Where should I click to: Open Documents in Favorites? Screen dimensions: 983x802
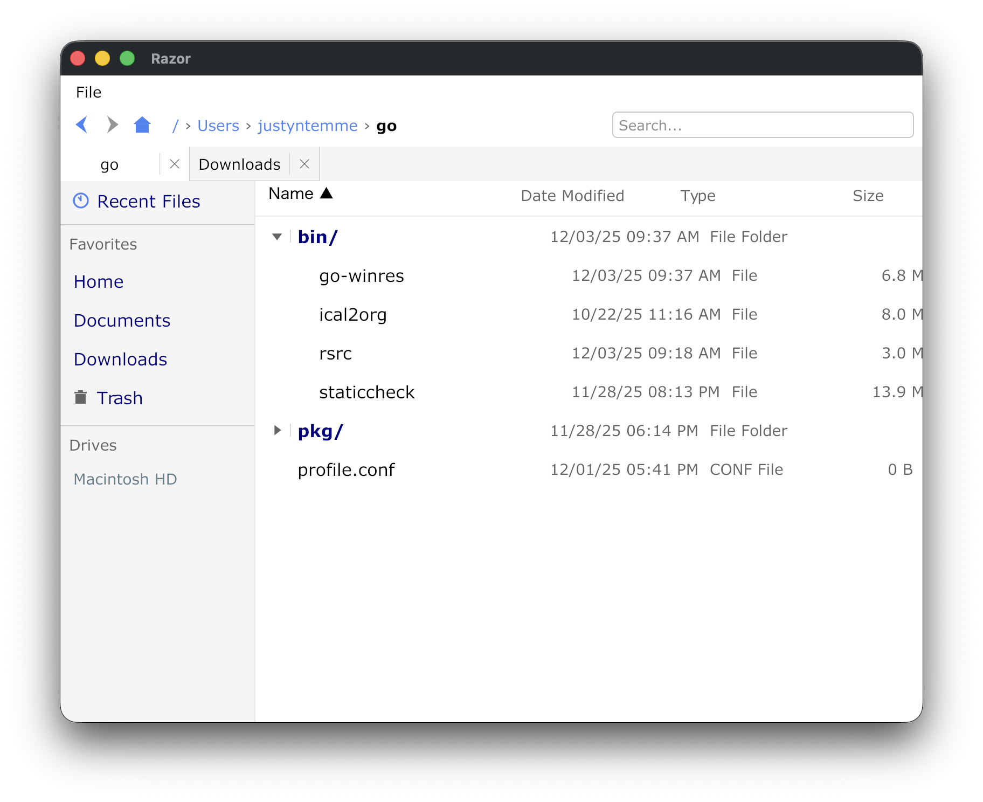[122, 321]
